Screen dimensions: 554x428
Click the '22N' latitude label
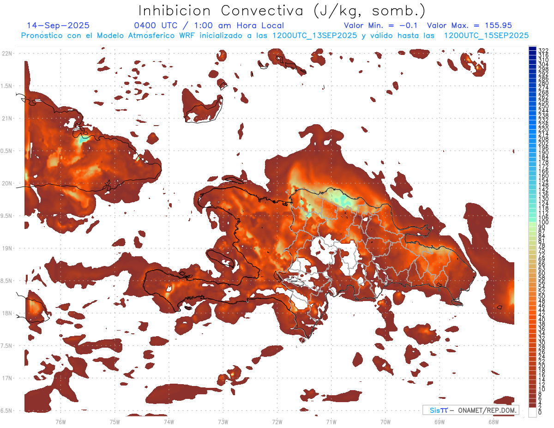[7, 54]
